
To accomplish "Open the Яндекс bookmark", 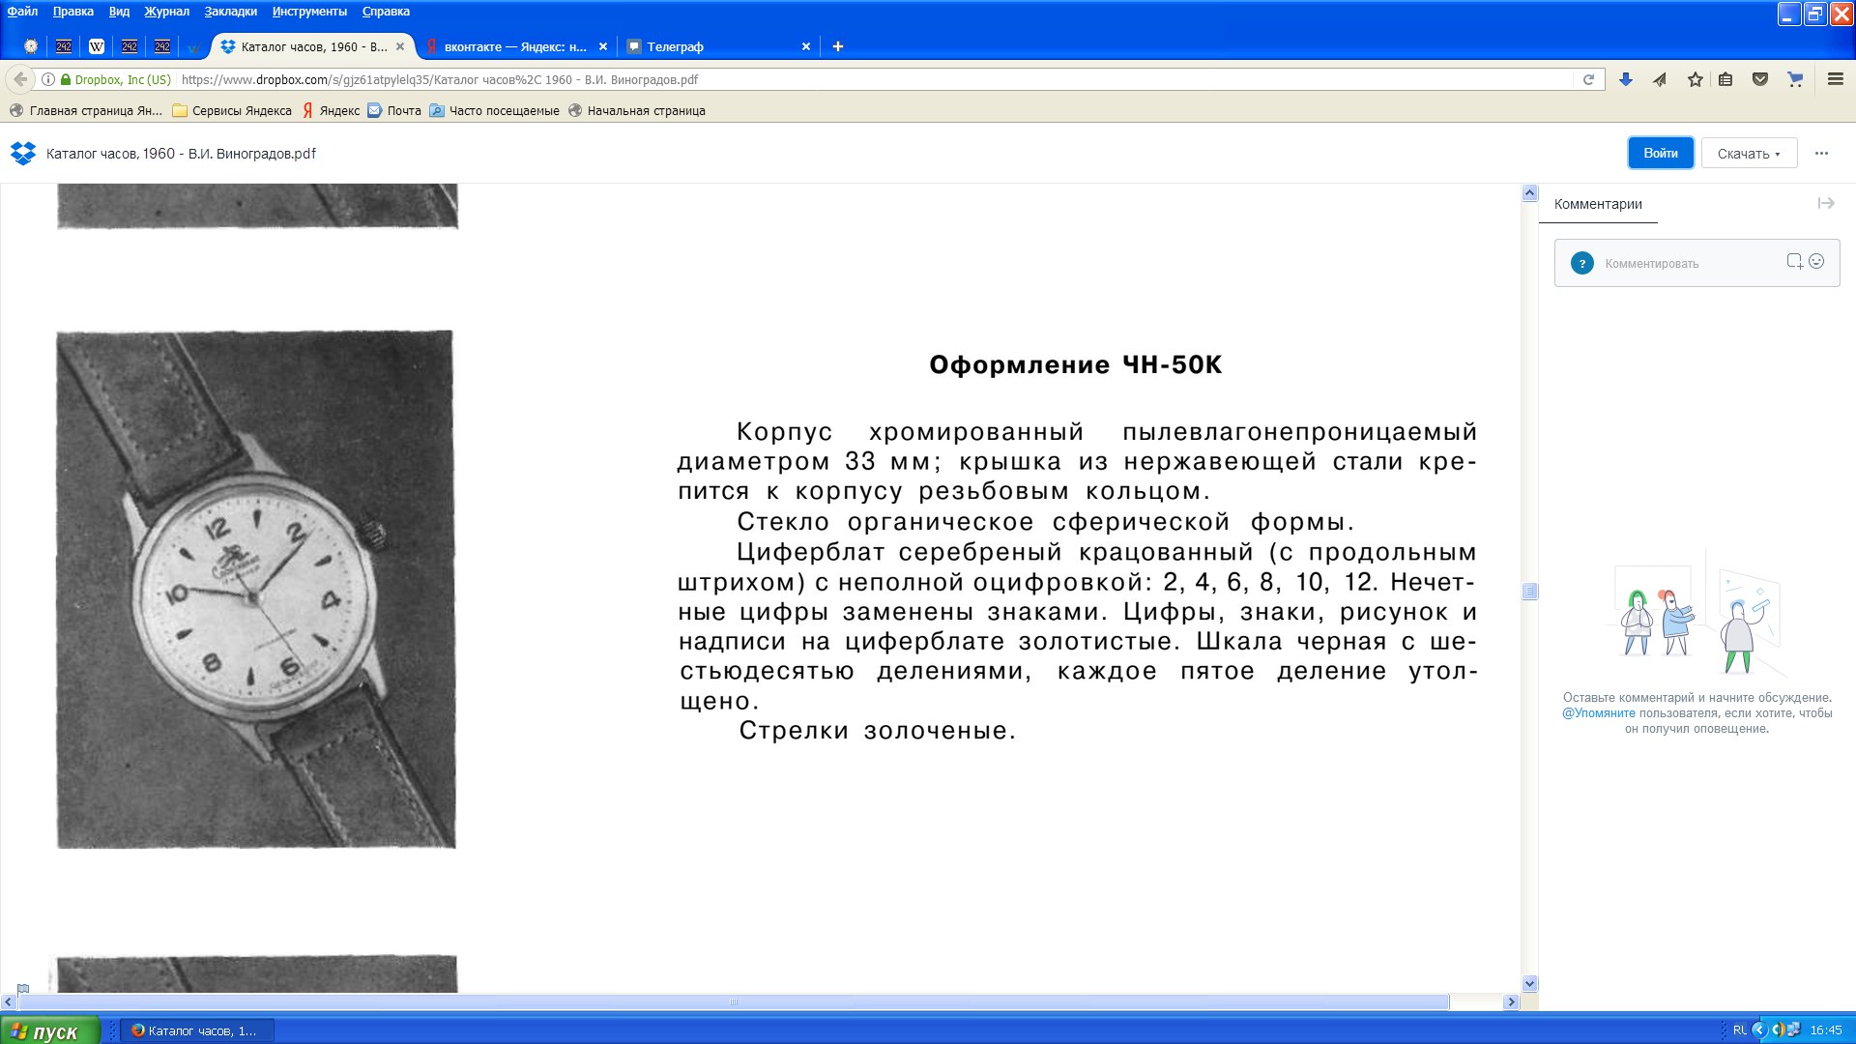I will coord(331,110).
